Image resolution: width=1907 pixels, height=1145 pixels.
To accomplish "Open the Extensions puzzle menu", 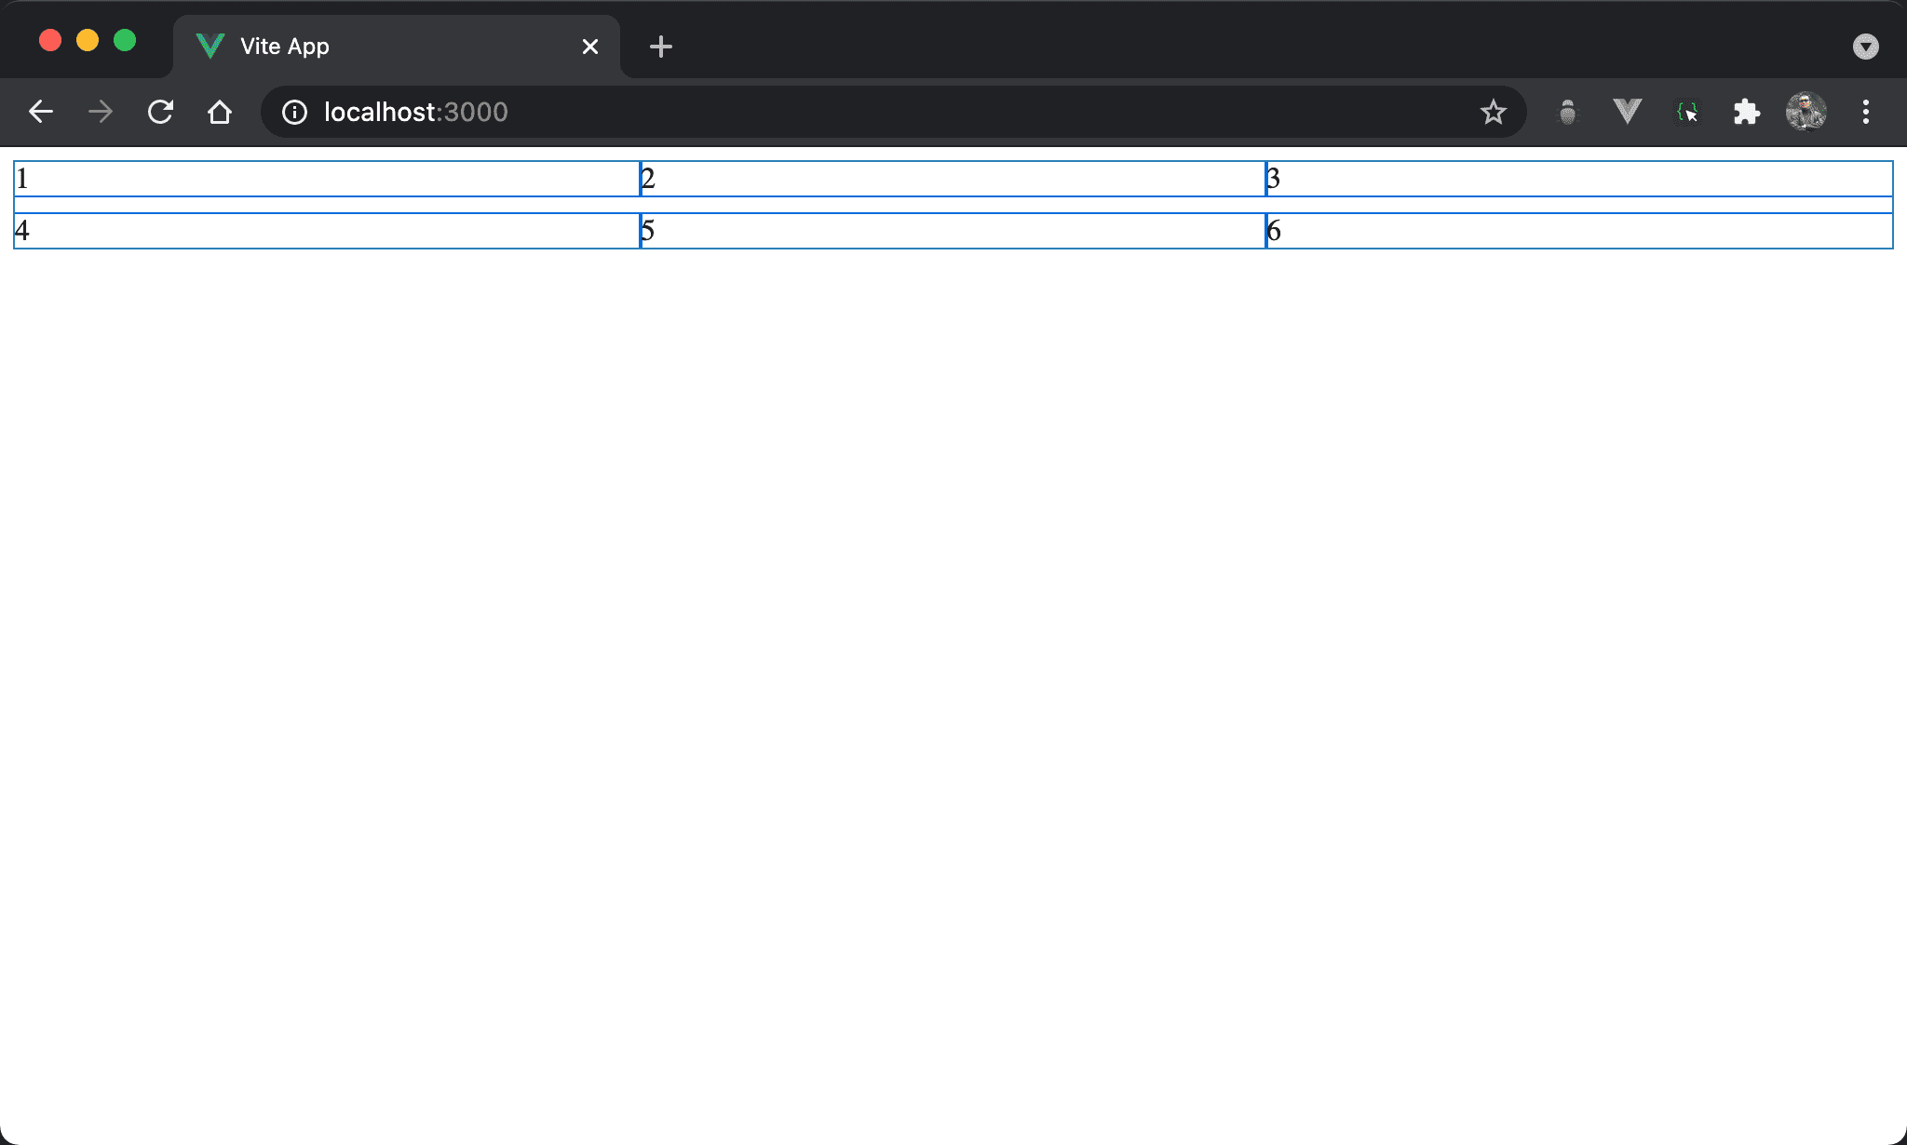I will [1747, 113].
